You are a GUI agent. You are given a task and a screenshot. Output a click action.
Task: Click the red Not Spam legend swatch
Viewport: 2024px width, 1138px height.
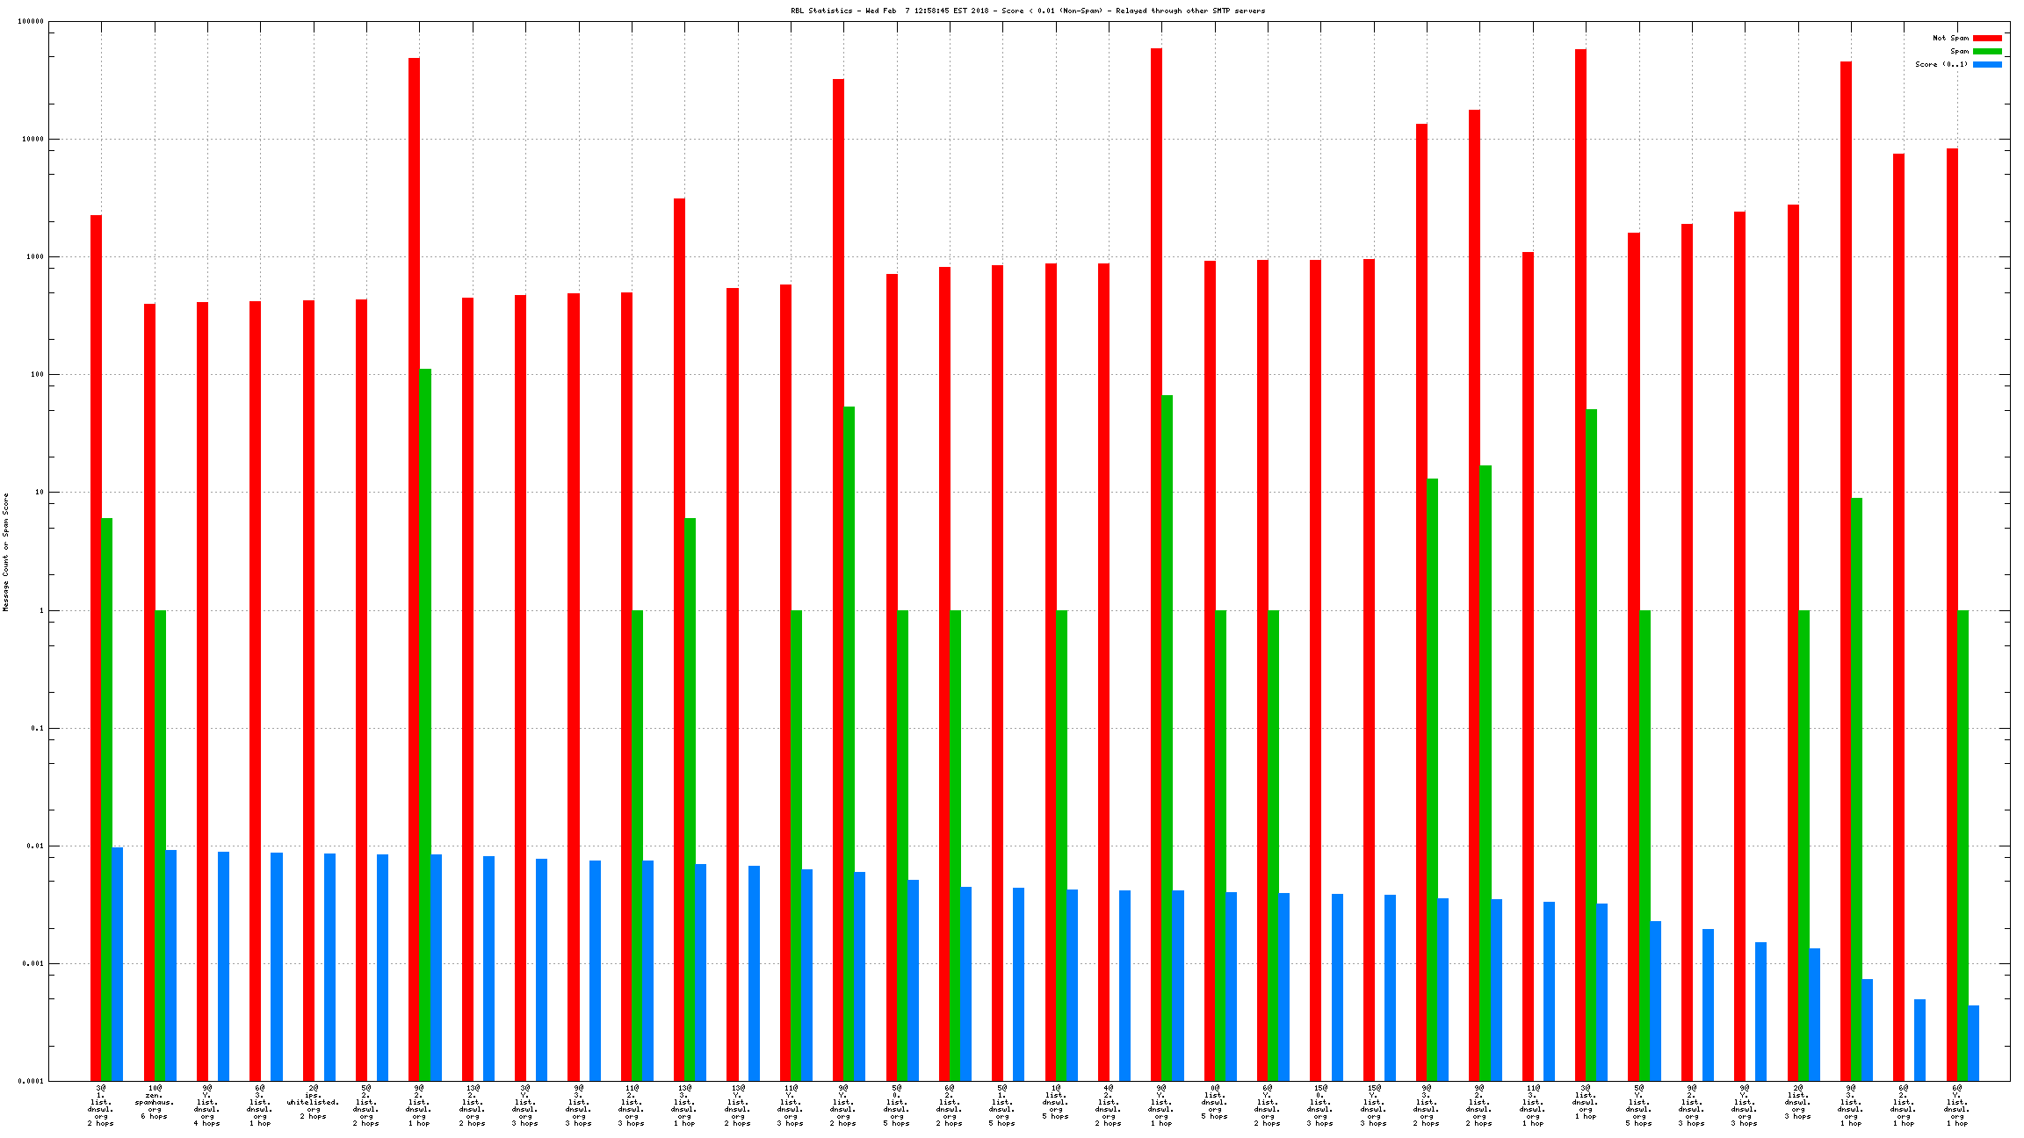1987,38
